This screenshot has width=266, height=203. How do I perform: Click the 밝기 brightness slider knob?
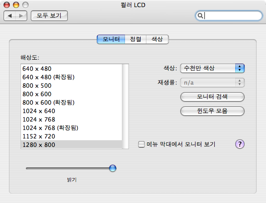coord(112,168)
